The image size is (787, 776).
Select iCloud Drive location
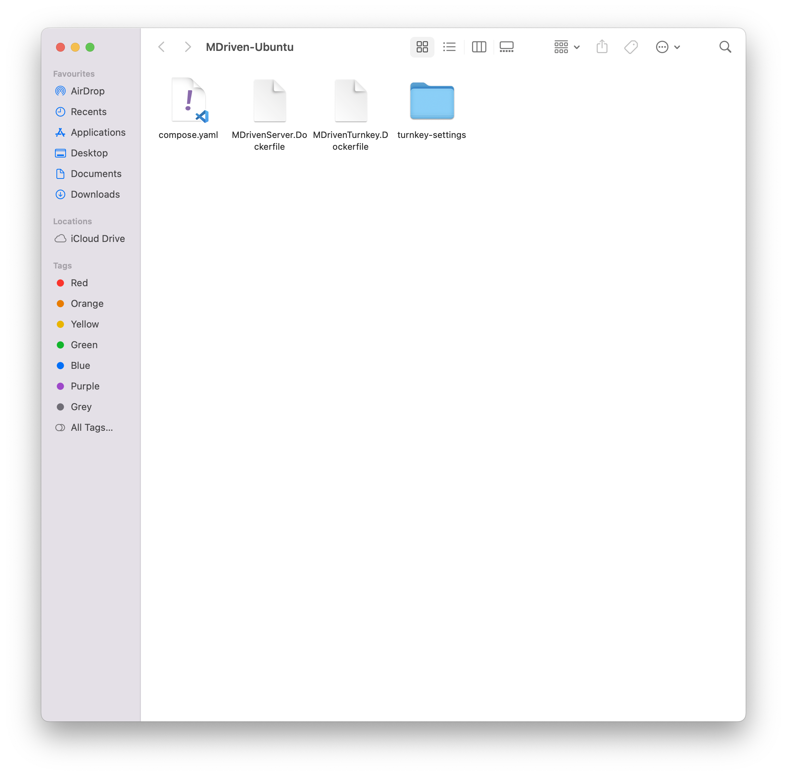[x=97, y=239]
